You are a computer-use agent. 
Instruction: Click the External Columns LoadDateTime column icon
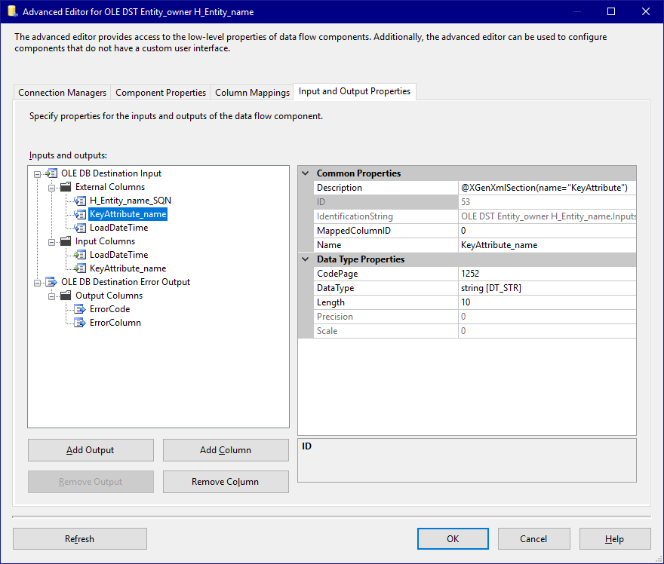(80, 228)
